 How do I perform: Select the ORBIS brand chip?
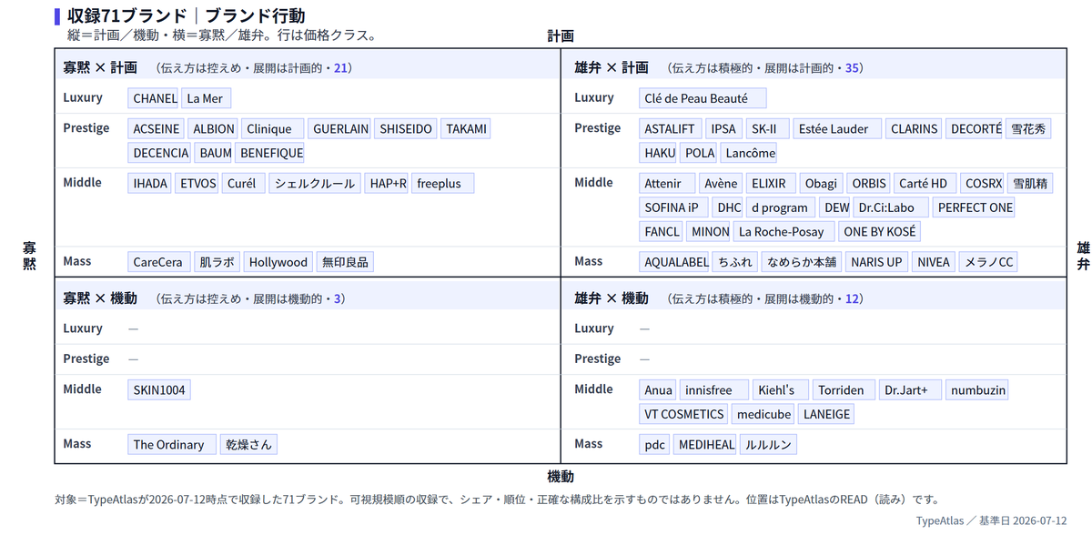click(x=869, y=184)
